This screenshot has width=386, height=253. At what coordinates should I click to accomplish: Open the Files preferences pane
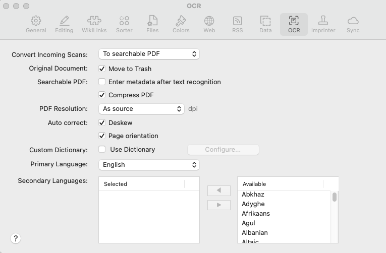pos(152,24)
